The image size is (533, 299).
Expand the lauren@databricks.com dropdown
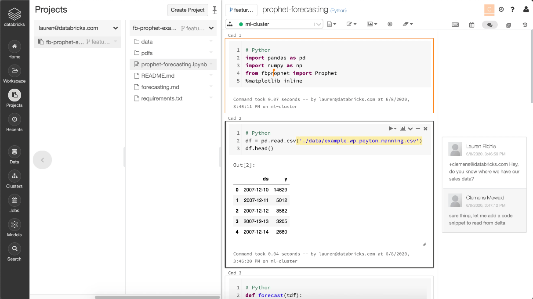click(x=116, y=28)
